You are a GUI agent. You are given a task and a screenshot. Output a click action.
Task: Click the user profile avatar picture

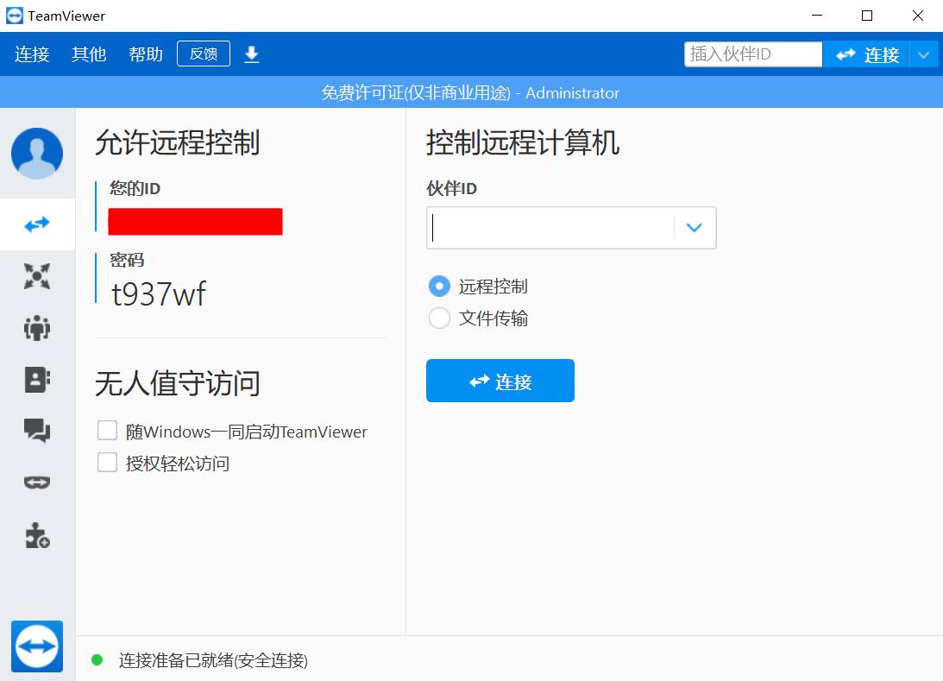36,154
